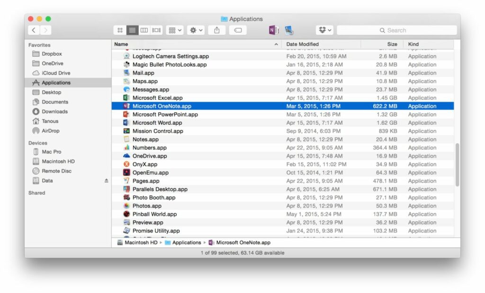Switch to column view
This screenshot has width=485, height=293.
click(x=144, y=30)
